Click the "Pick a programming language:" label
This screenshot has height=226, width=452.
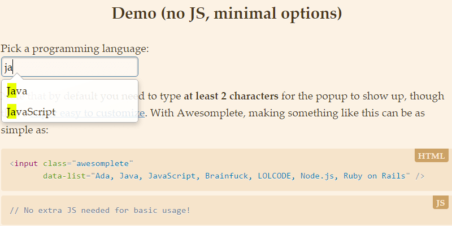(x=75, y=49)
